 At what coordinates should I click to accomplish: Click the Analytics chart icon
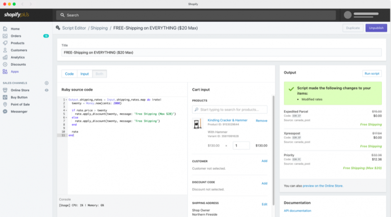tap(5, 57)
